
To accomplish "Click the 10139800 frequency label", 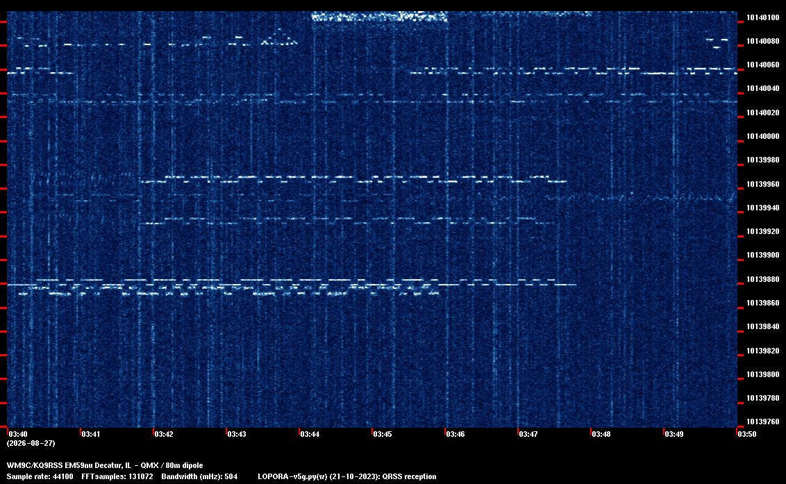I will click(762, 374).
